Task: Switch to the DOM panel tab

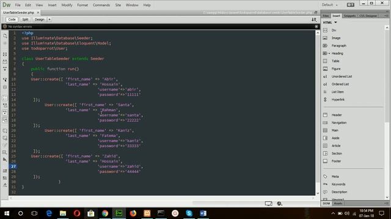Action: [326, 203]
